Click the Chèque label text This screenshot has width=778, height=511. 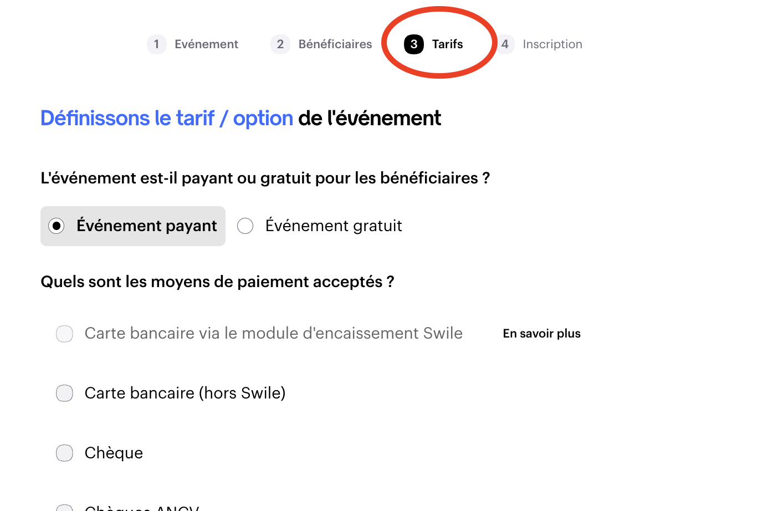(114, 453)
